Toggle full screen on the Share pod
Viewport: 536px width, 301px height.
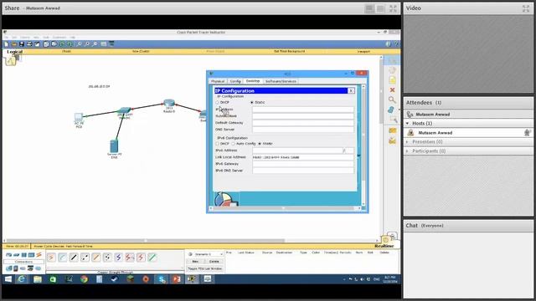(393, 8)
